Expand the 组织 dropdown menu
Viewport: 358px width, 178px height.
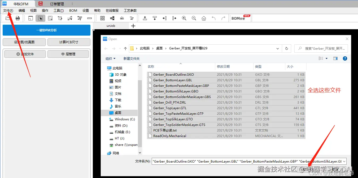click(x=110, y=58)
